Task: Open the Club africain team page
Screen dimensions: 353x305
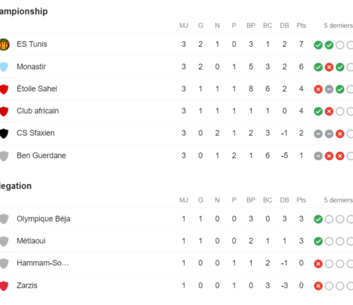Action: click(38, 111)
